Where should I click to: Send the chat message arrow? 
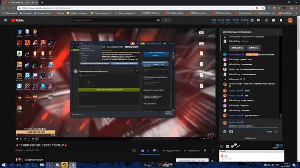(276, 132)
